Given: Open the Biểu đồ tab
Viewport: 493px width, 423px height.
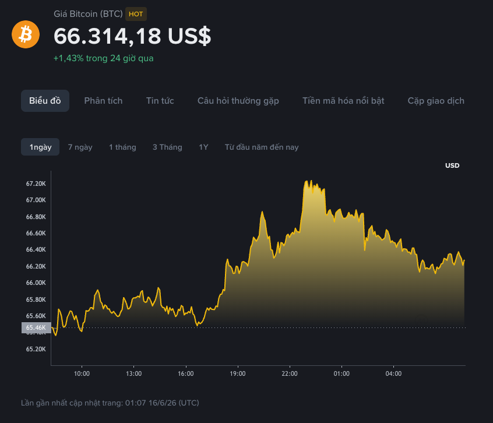Looking at the screenshot, I should point(45,101).
